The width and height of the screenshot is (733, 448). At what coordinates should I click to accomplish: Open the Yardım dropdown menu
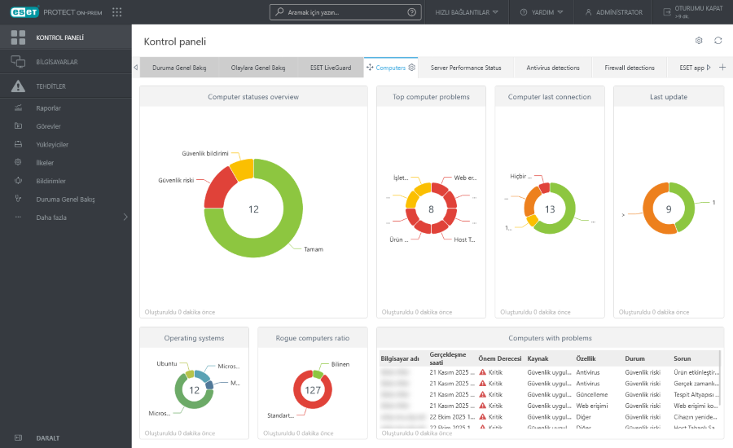542,12
